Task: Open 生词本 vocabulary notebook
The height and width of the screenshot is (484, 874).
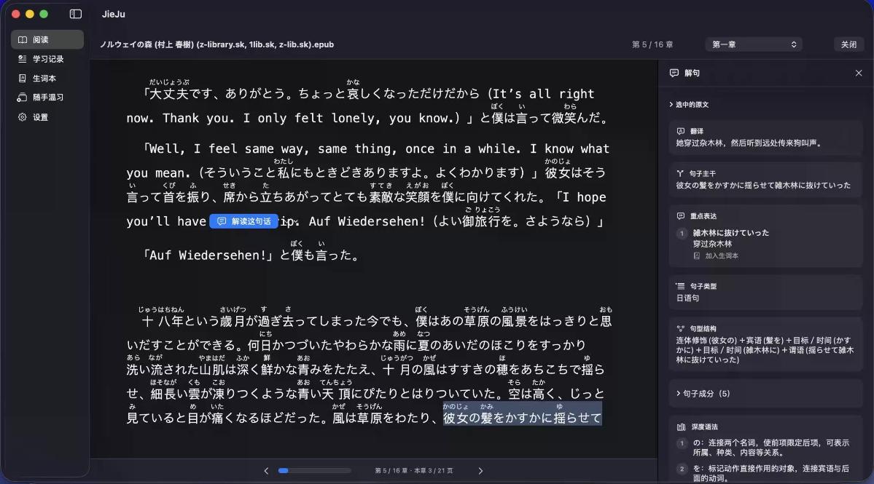Action: pyautogui.click(x=47, y=79)
